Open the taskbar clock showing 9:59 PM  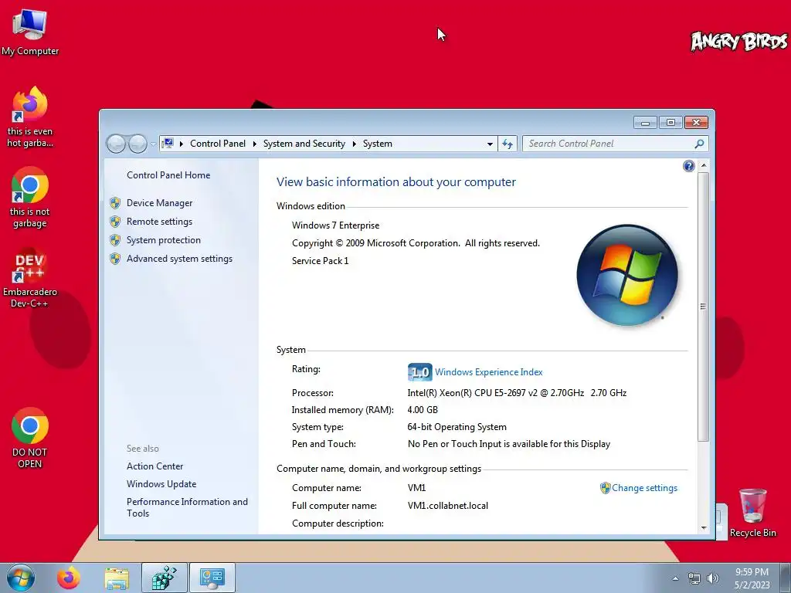[752, 578]
